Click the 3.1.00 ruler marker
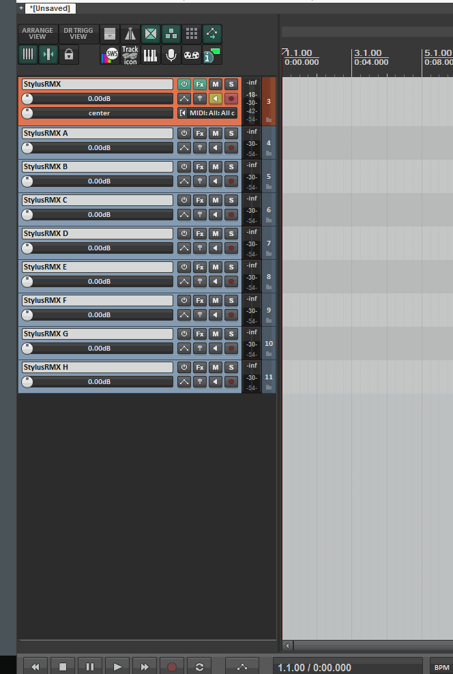The width and height of the screenshot is (453, 674). [368, 53]
